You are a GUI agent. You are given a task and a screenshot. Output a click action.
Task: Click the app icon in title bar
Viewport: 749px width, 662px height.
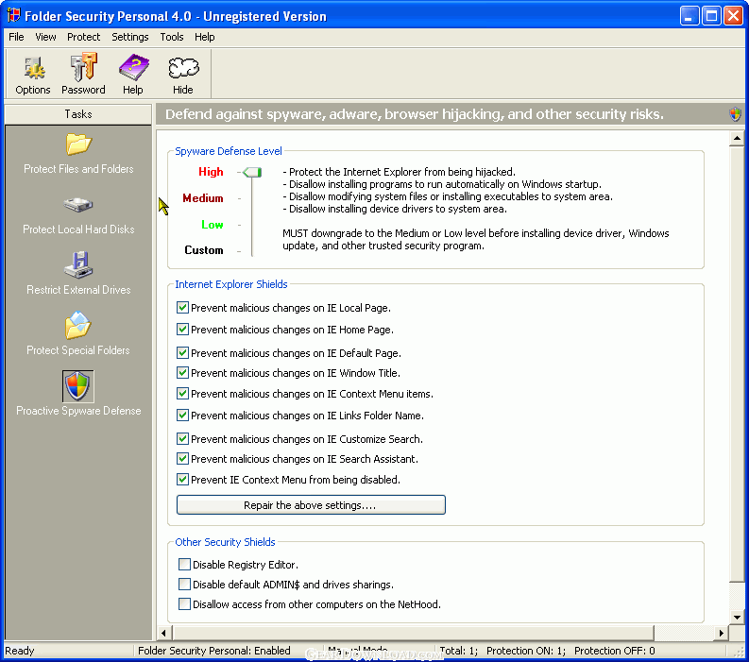pyautogui.click(x=13, y=15)
